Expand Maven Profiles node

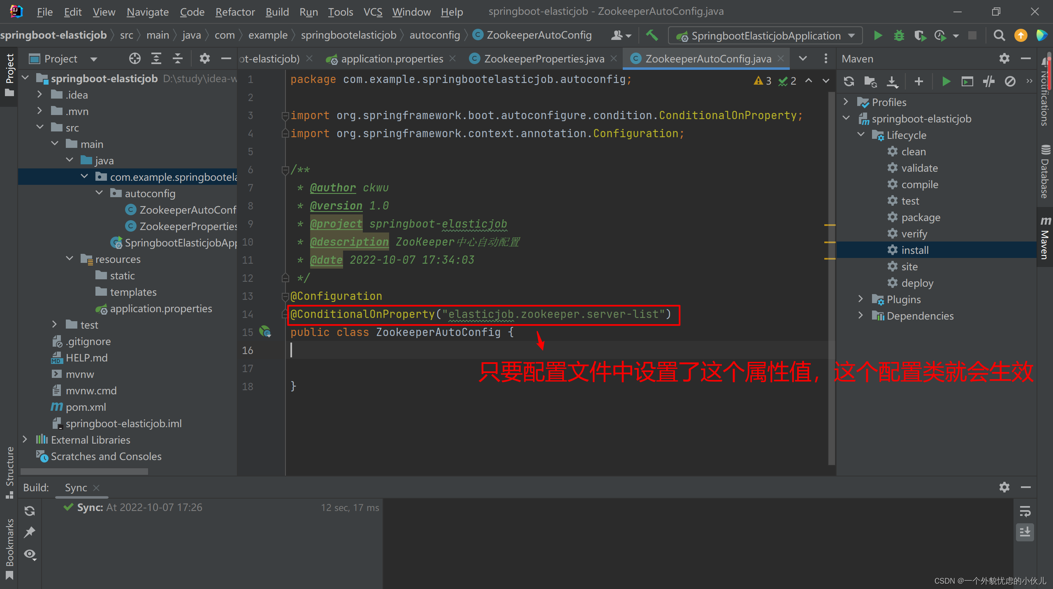[846, 102]
